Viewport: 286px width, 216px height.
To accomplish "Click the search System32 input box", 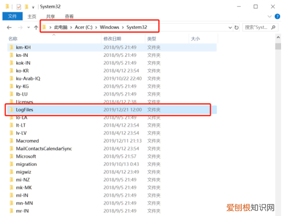I will [x=260, y=27].
